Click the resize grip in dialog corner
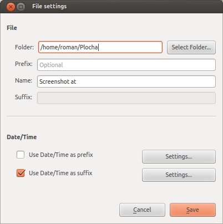 pyautogui.click(x=219, y=220)
